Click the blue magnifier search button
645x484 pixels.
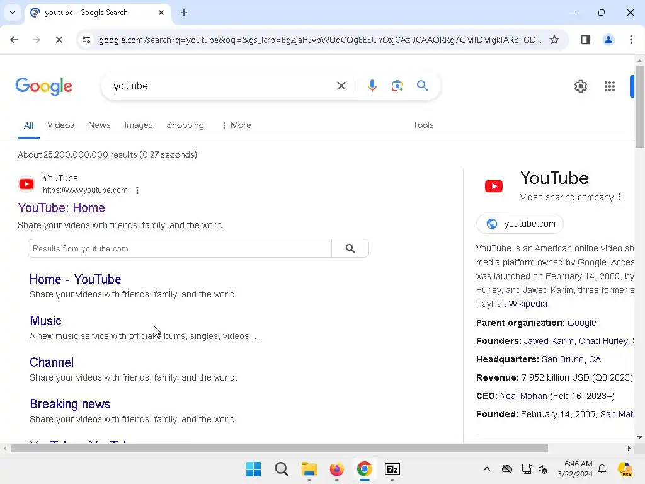422,86
